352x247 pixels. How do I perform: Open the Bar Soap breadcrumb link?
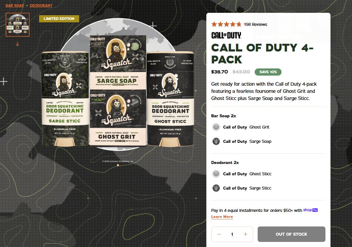click(x=15, y=6)
